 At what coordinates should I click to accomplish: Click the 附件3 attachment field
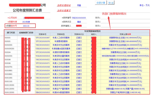point(125,26)
